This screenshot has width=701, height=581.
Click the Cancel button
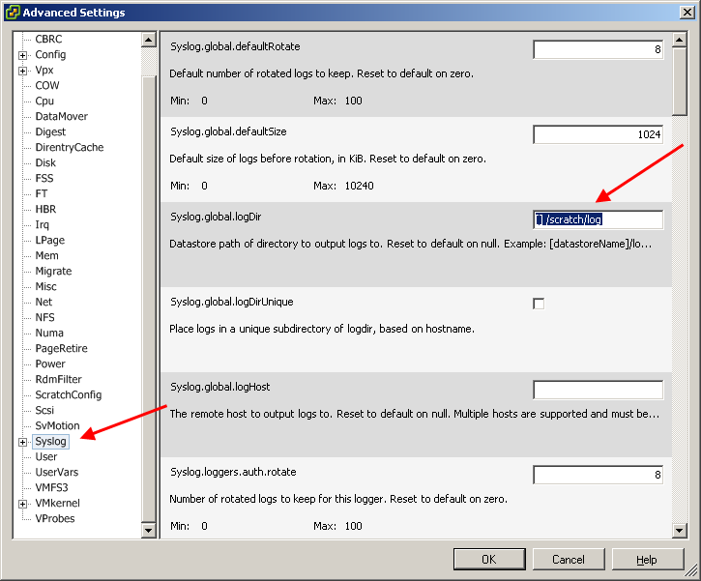coord(569,559)
